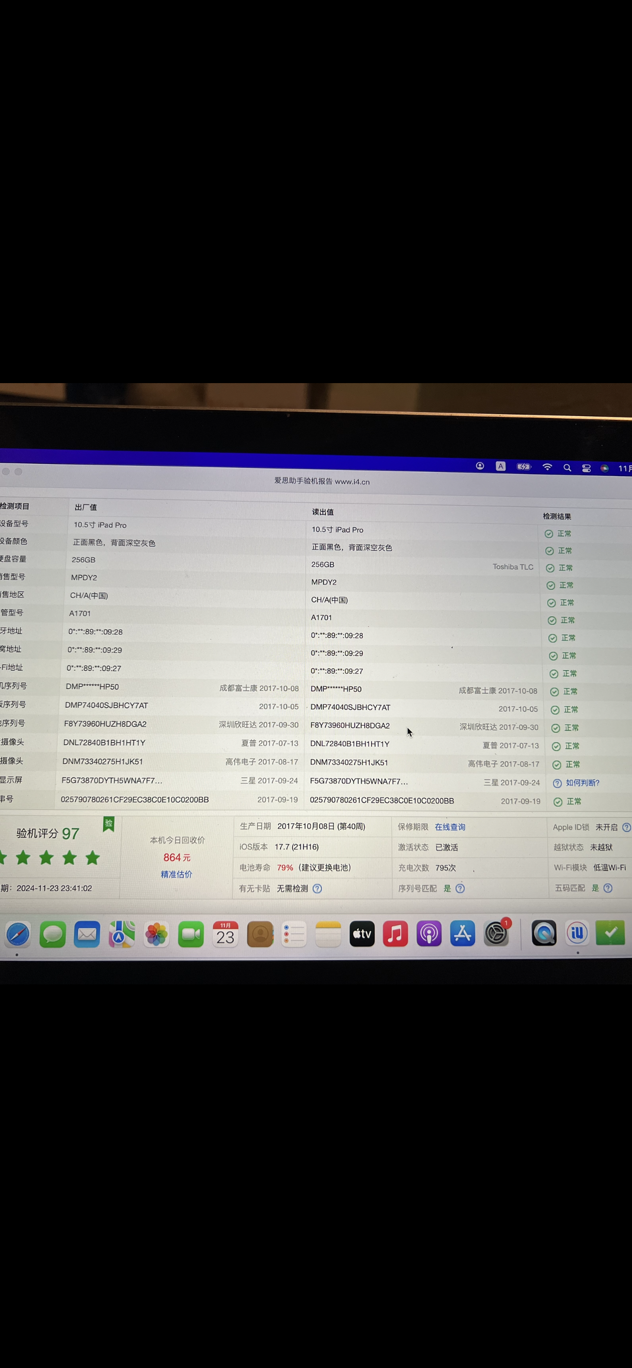This screenshot has height=1368, width=632.
Task: Click the 验机评分 97 score
Action: pos(48,833)
